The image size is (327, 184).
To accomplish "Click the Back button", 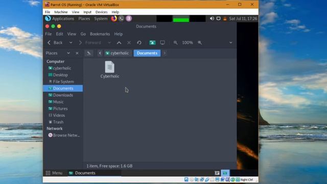I will (55, 43).
